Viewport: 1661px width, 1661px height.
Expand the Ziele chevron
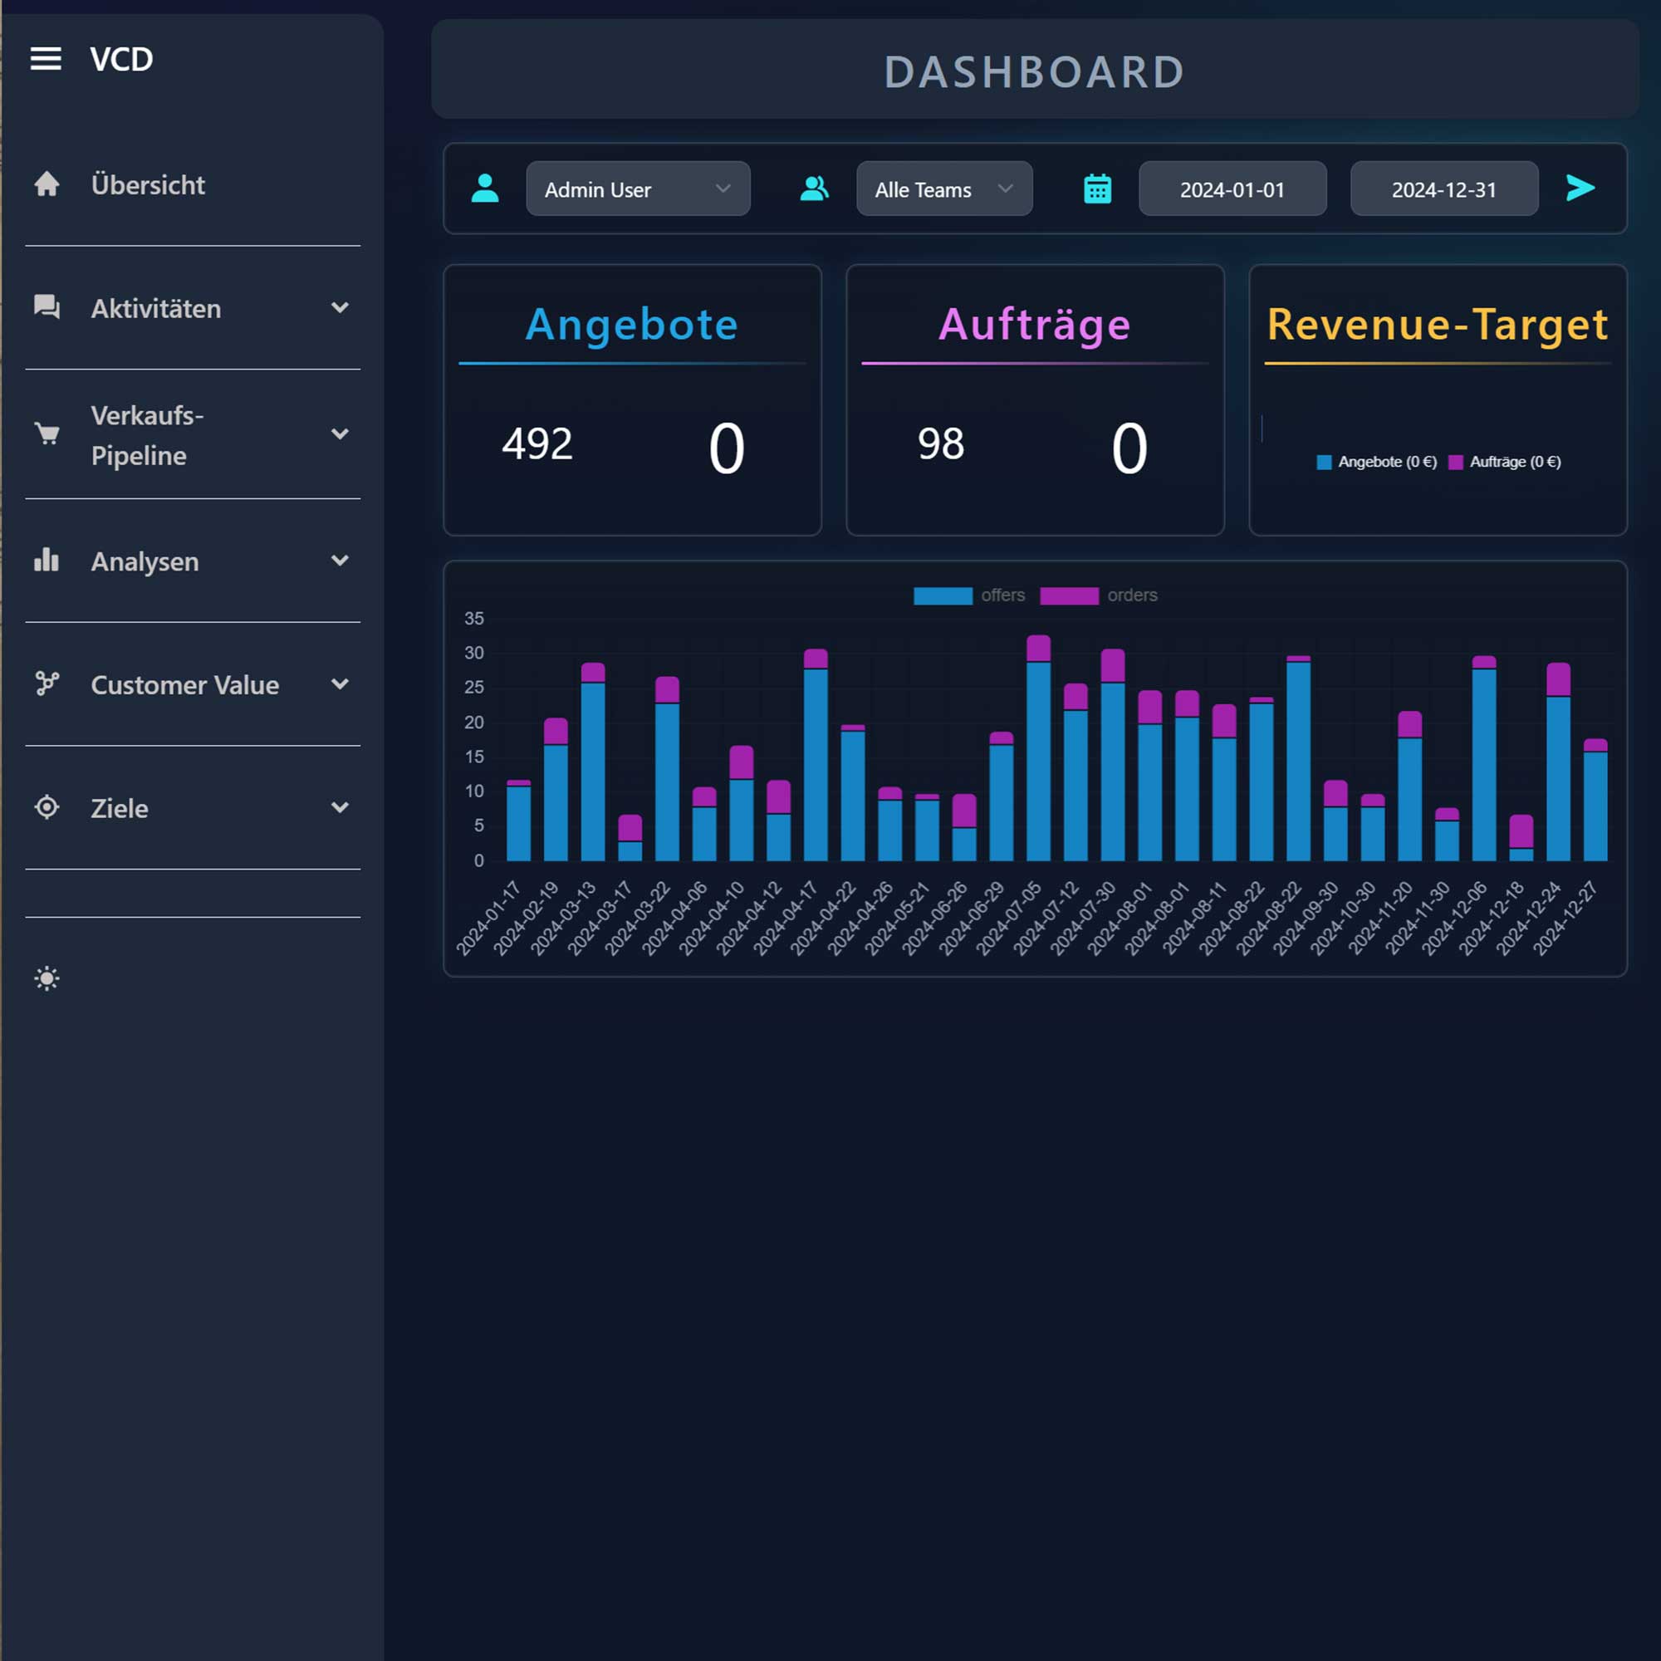341,807
